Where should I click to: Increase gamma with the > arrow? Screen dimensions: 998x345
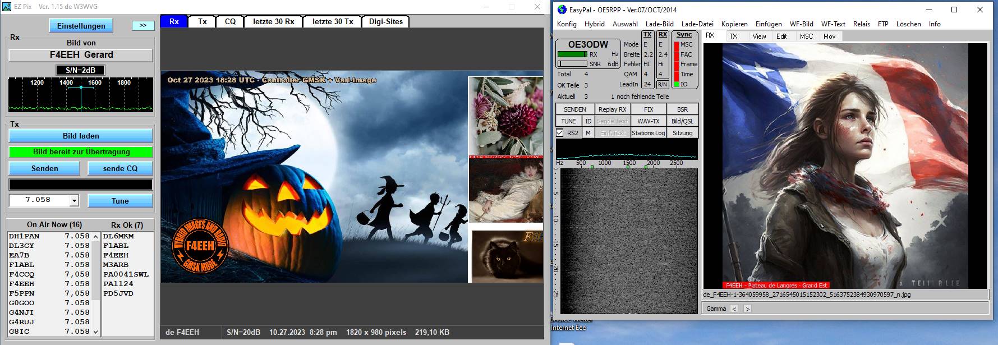point(747,309)
